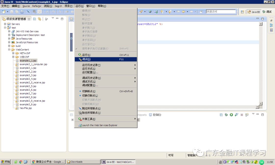This screenshot has width=275, height=165.
Task: Click the Servers view debug bug icon
Action: (226, 115)
